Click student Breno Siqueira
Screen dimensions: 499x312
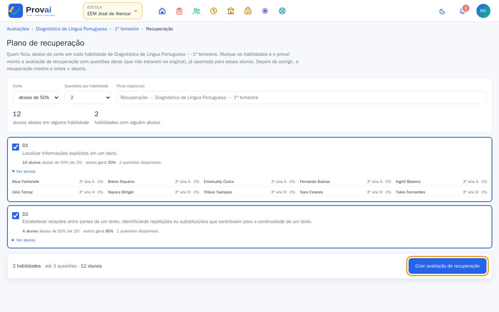tap(121, 182)
